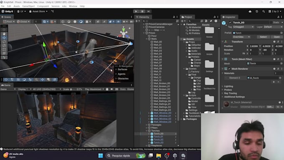The width and height of the screenshot is (284, 160).
Task: Open the Layer Default dropdown
Action: (273, 27)
